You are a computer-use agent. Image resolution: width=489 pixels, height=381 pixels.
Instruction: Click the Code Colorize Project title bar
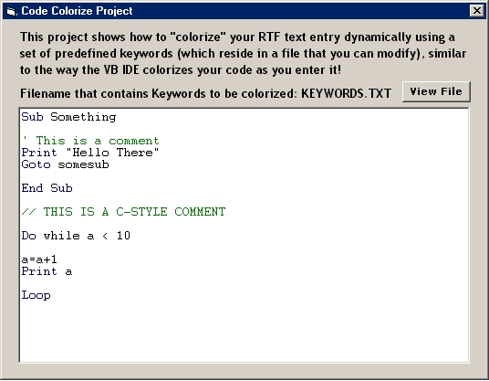[244, 11]
